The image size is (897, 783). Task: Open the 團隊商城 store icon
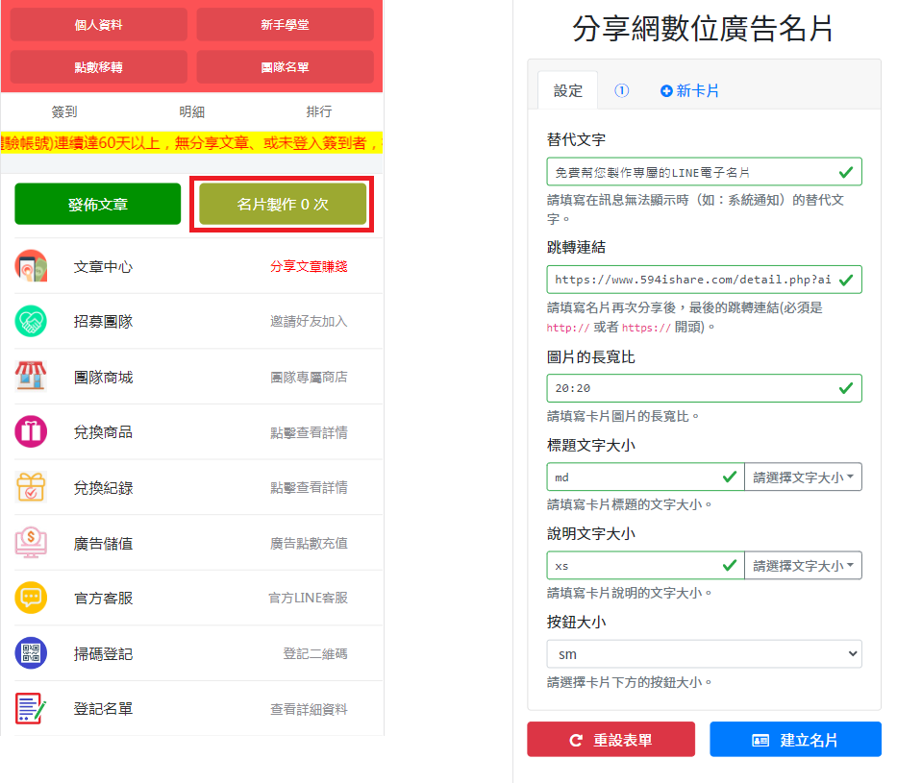31,377
